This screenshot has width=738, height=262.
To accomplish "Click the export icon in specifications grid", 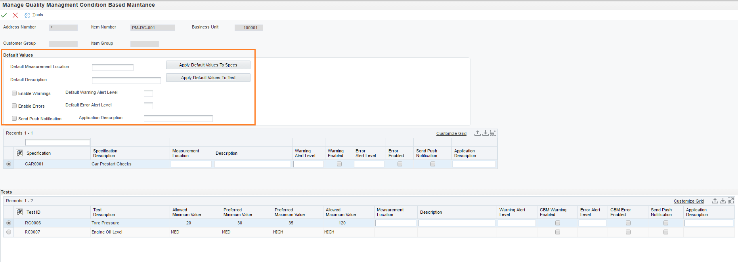I will (477, 133).
